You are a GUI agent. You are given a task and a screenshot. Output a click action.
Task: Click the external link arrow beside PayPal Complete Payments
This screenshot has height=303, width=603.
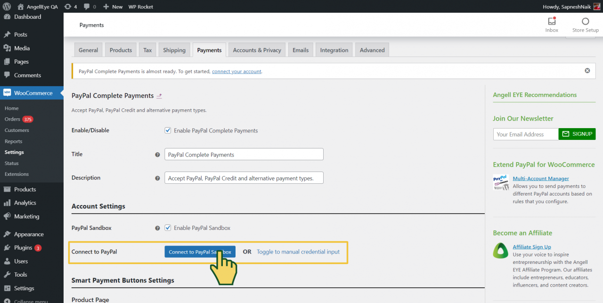pos(159,96)
